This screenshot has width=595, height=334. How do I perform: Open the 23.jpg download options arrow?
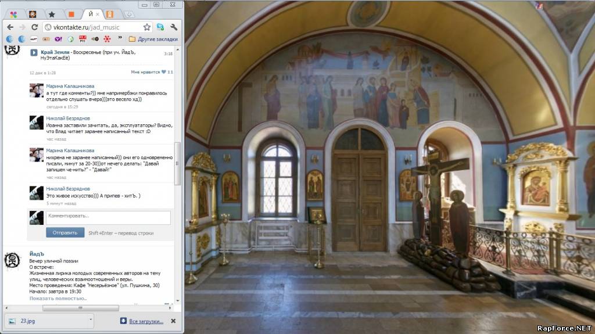(90, 319)
